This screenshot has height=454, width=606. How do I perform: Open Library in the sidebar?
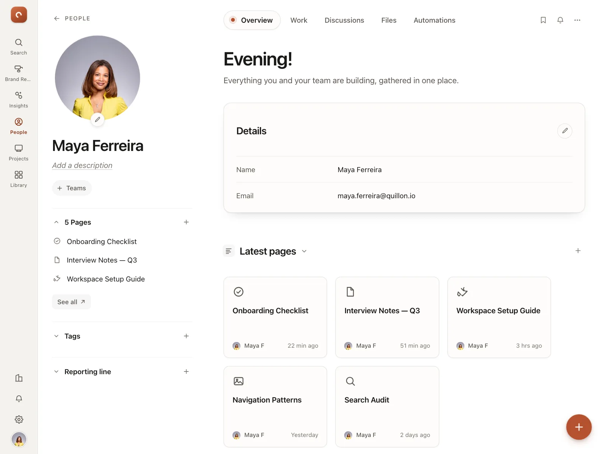pos(19,179)
